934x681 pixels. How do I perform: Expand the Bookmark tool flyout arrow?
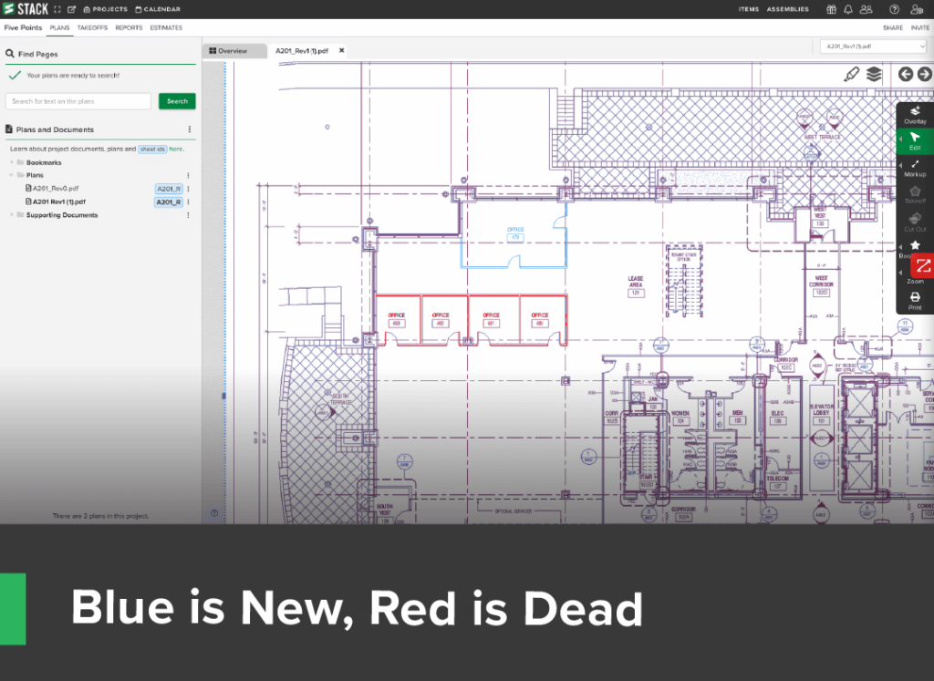tap(900, 246)
